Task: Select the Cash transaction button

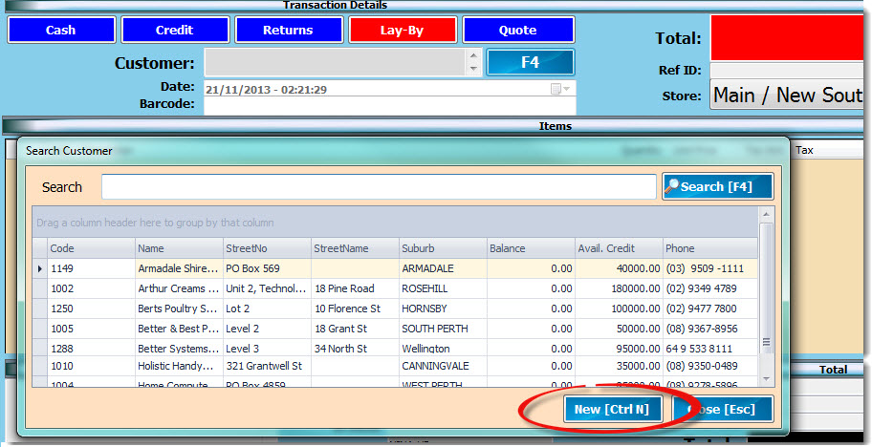Action: (61, 30)
